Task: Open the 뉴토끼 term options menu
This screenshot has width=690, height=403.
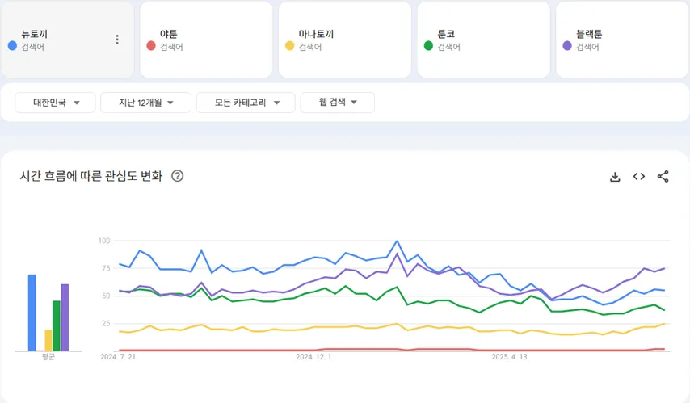Action: pos(117,40)
